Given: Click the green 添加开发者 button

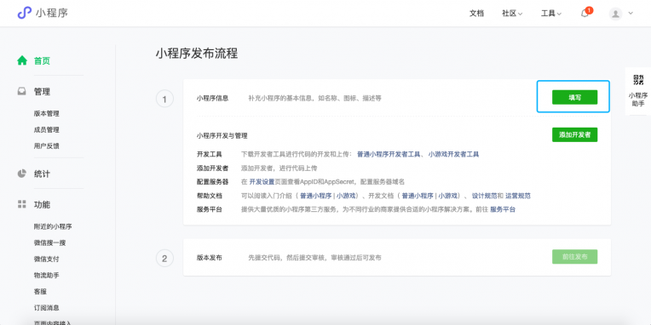Looking at the screenshot, I should point(574,134).
